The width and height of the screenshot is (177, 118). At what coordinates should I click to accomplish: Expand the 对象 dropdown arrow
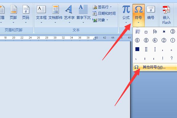point(107,20)
